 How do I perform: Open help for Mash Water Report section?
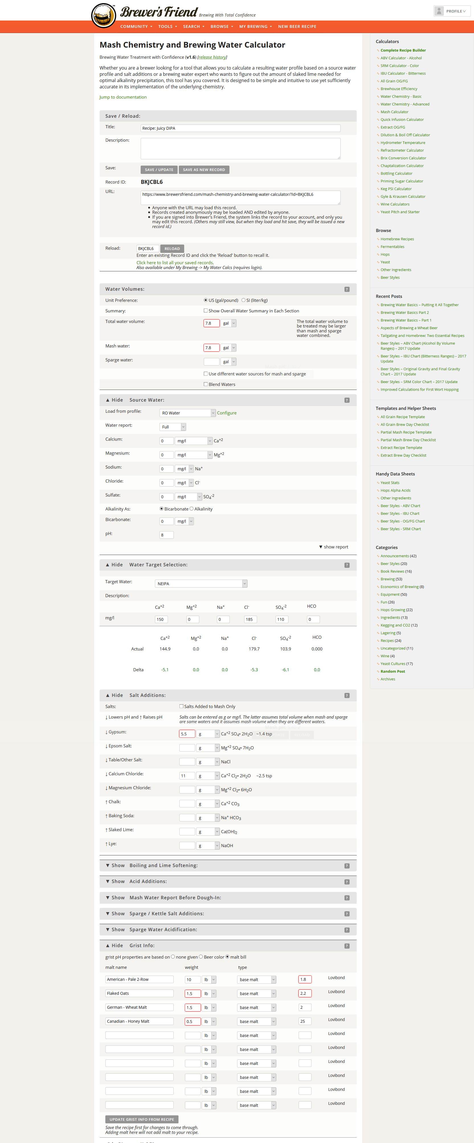point(347,898)
